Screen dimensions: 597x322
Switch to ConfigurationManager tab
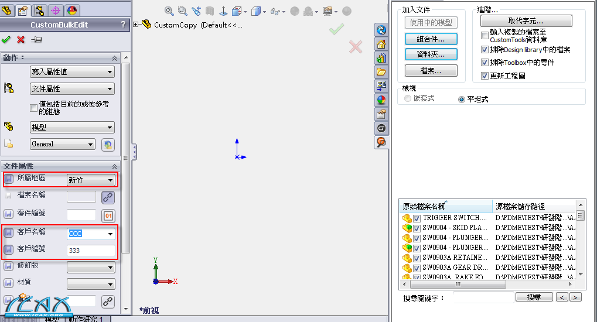click(x=39, y=11)
